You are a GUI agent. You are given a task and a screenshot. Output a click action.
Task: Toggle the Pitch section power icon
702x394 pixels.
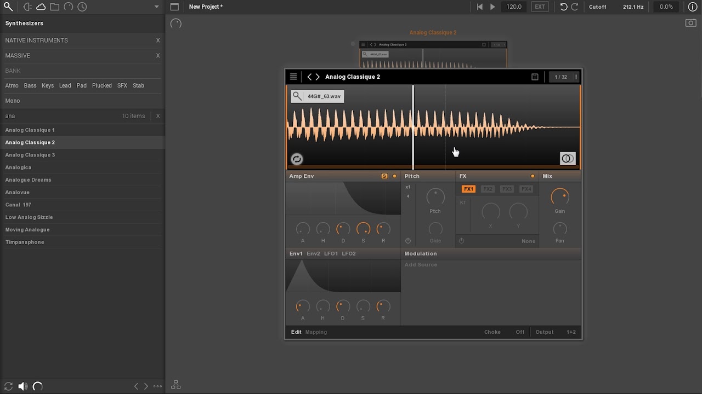coord(407,241)
